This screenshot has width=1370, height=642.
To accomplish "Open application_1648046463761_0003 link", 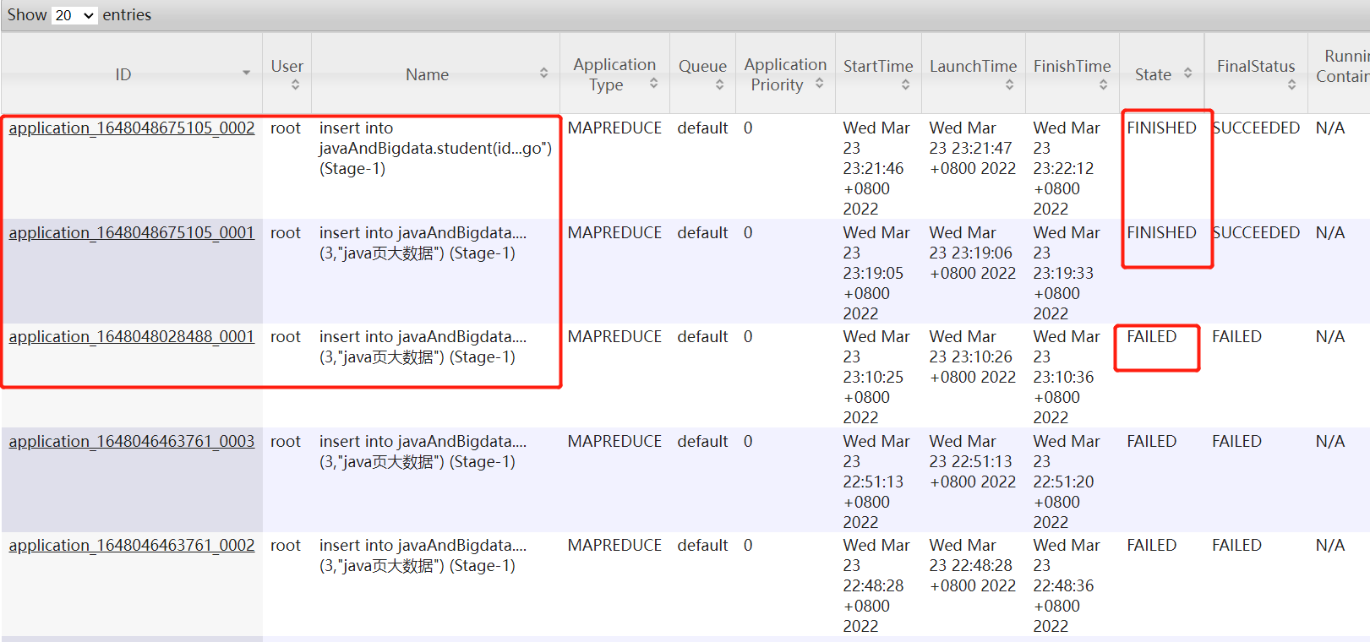I will click(x=132, y=441).
